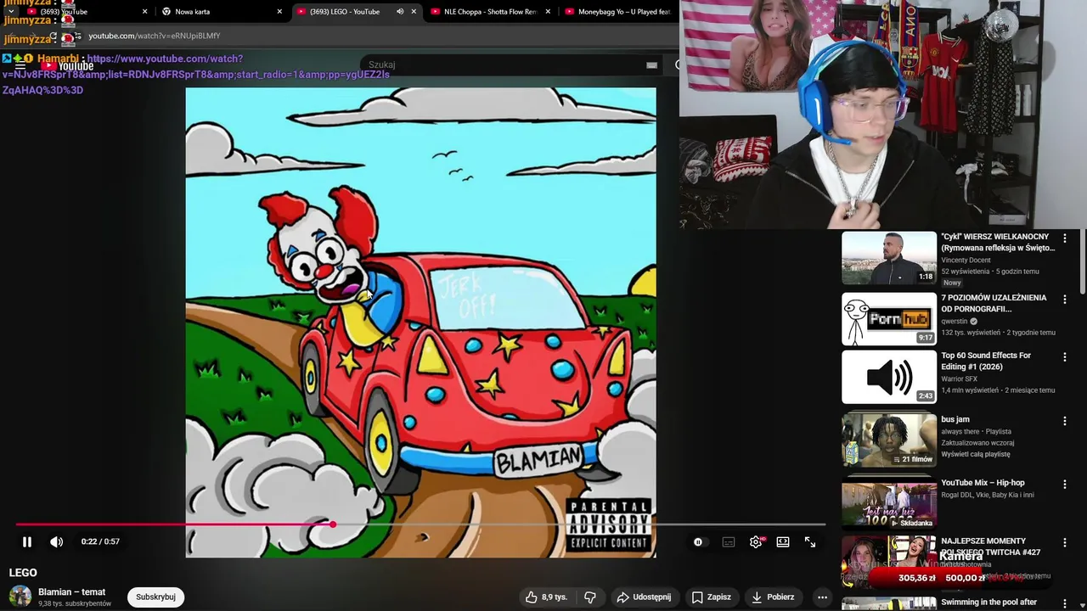Image resolution: width=1087 pixels, height=611 pixels.
Task: Click the Udostępnij share button
Action: tap(644, 597)
